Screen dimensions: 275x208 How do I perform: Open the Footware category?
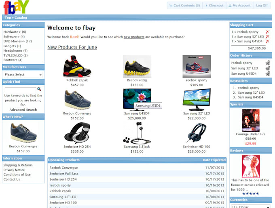pos(13,60)
